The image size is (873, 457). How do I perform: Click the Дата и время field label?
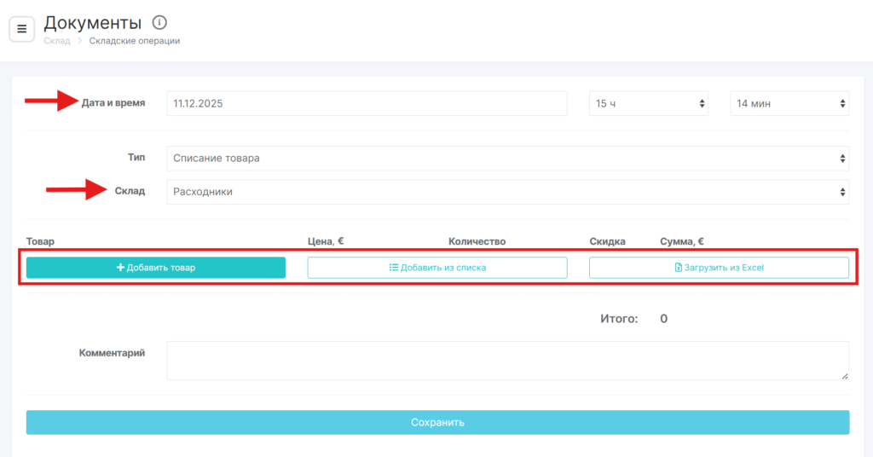coord(113,103)
